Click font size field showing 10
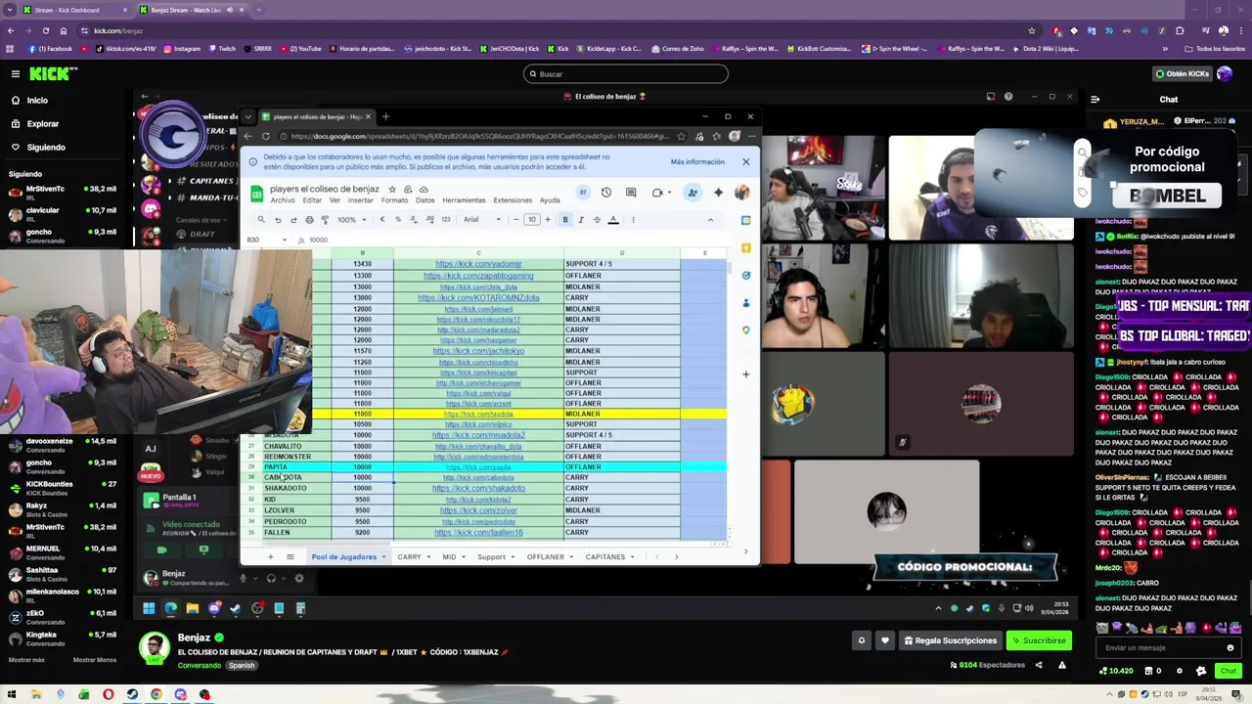Image resolution: width=1252 pixels, height=704 pixels. pos(532,220)
